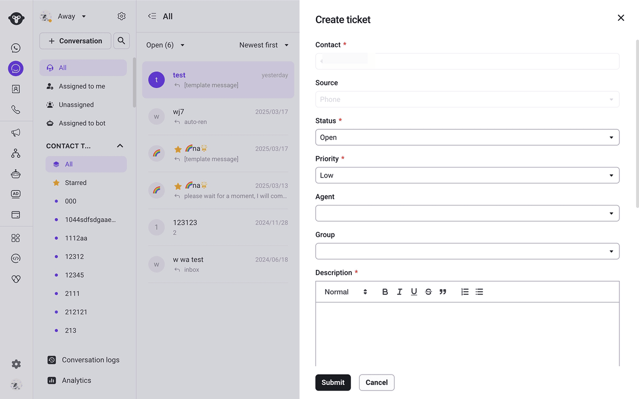
Task: Apply italic formatting in Description editor
Action: click(x=399, y=292)
